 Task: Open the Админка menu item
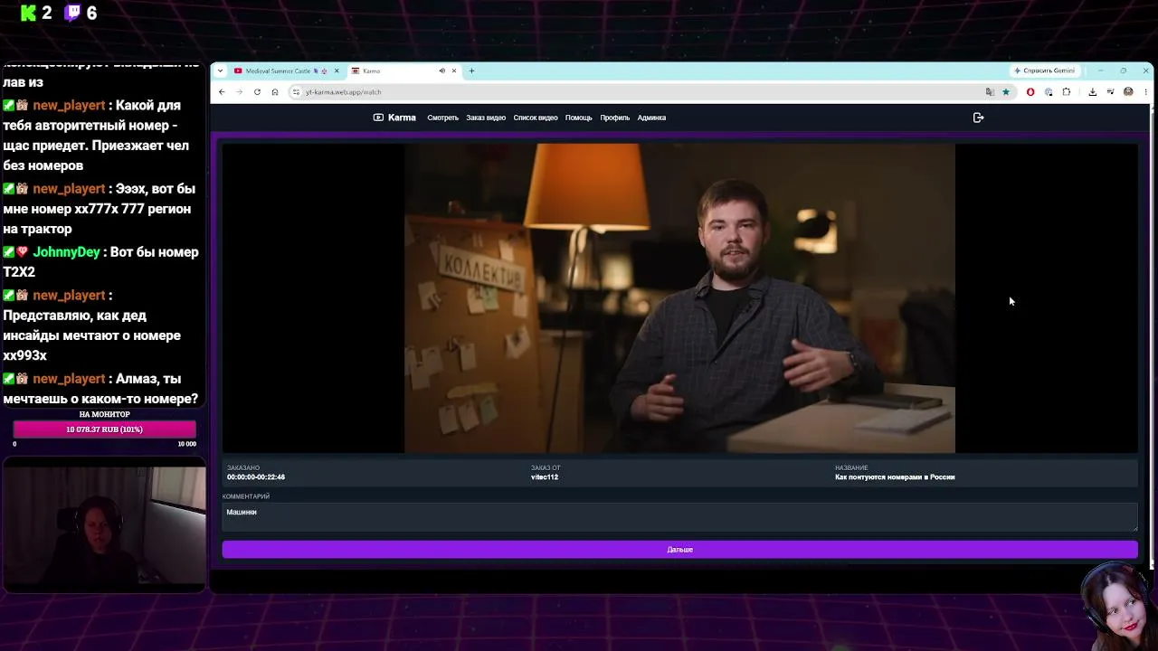[x=651, y=118]
